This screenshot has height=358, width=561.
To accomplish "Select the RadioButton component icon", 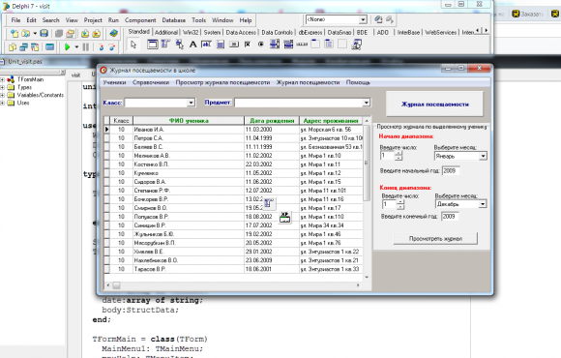I will point(261,45).
